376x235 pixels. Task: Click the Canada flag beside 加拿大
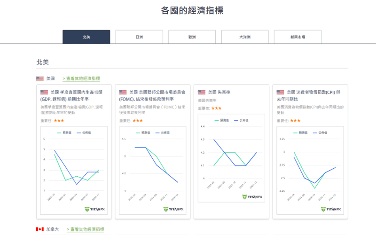coord(40,229)
